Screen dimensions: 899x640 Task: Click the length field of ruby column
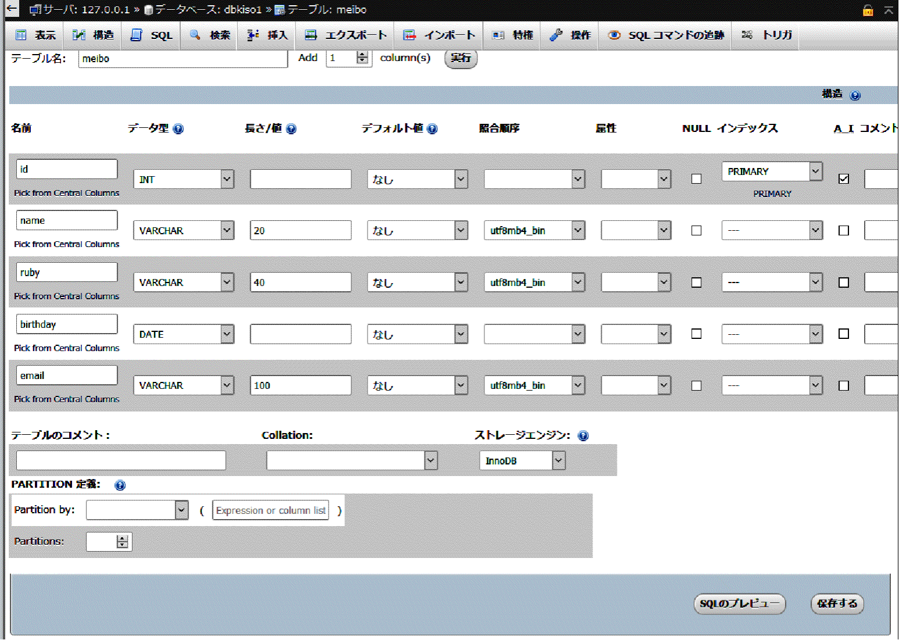[x=300, y=283]
